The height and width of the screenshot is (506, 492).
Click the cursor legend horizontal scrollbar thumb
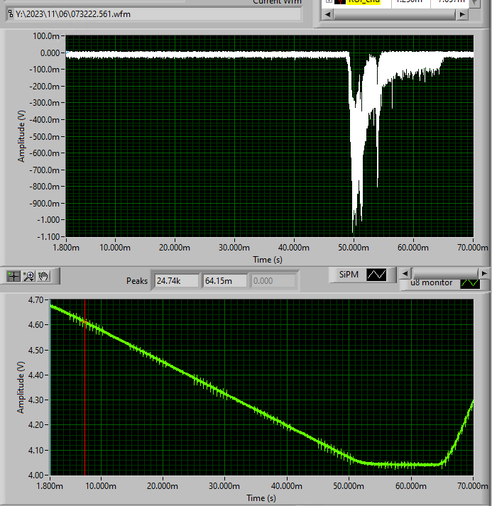(395, 14)
